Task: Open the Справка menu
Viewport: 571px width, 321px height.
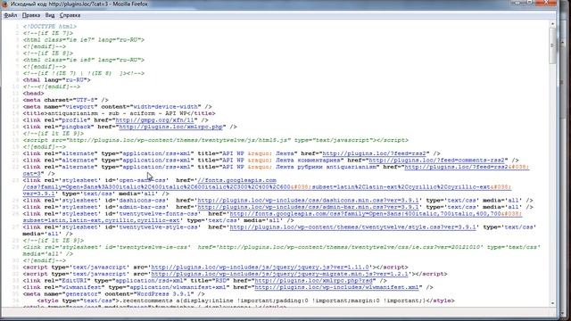Action: [70, 15]
